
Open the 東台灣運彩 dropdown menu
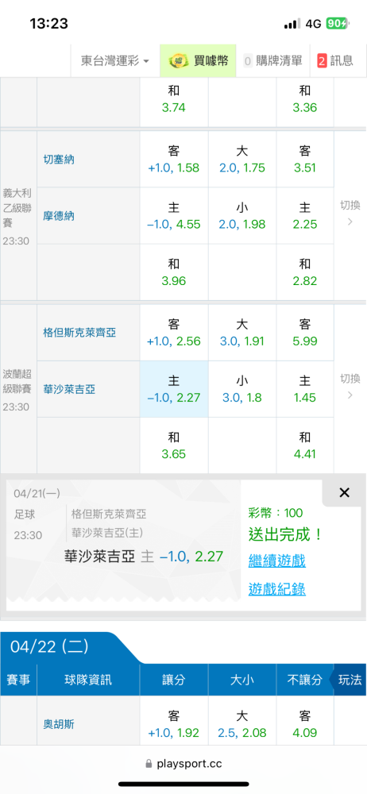(x=115, y=61)
